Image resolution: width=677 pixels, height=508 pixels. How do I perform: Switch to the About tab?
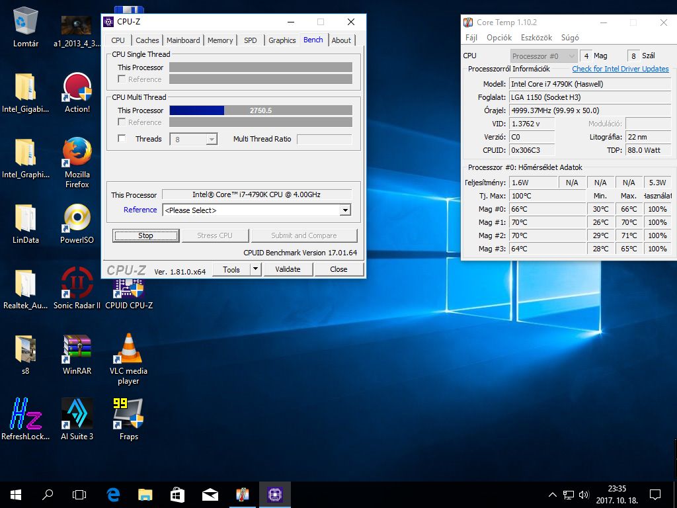coord(341,40)
